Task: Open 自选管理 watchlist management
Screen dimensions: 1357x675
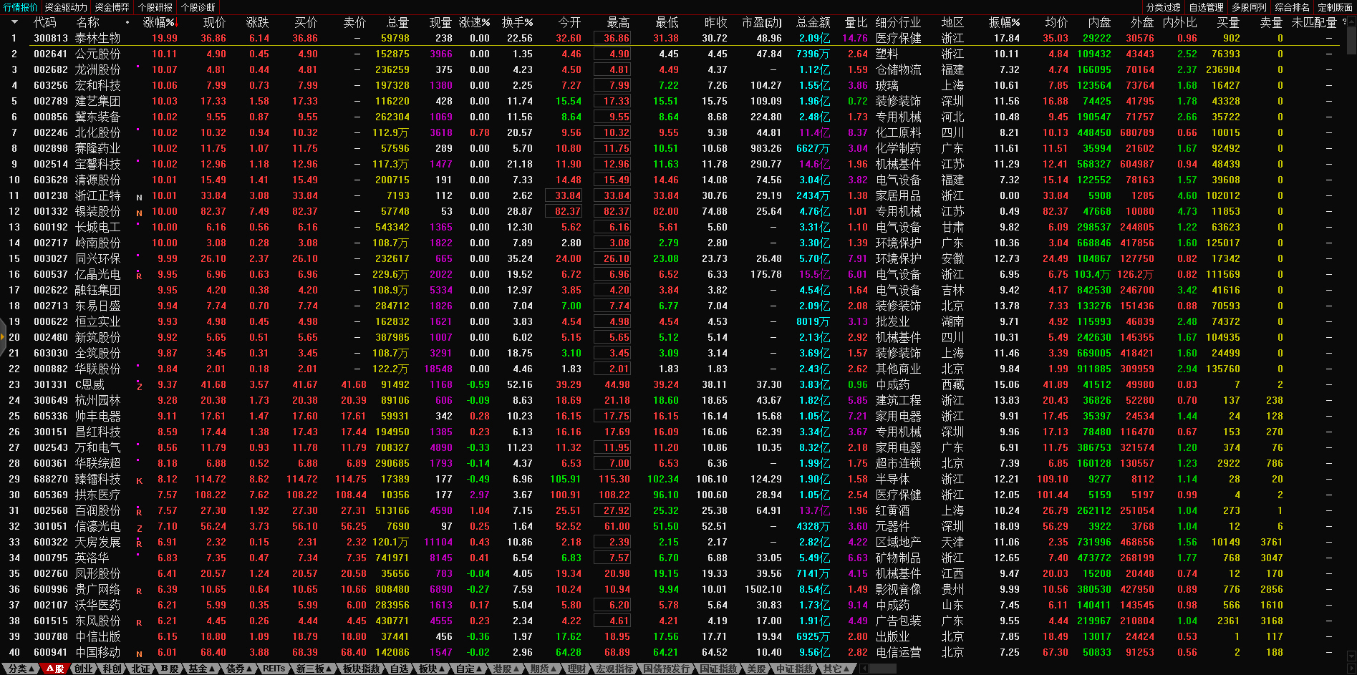Action: [x=1207, y=7]
